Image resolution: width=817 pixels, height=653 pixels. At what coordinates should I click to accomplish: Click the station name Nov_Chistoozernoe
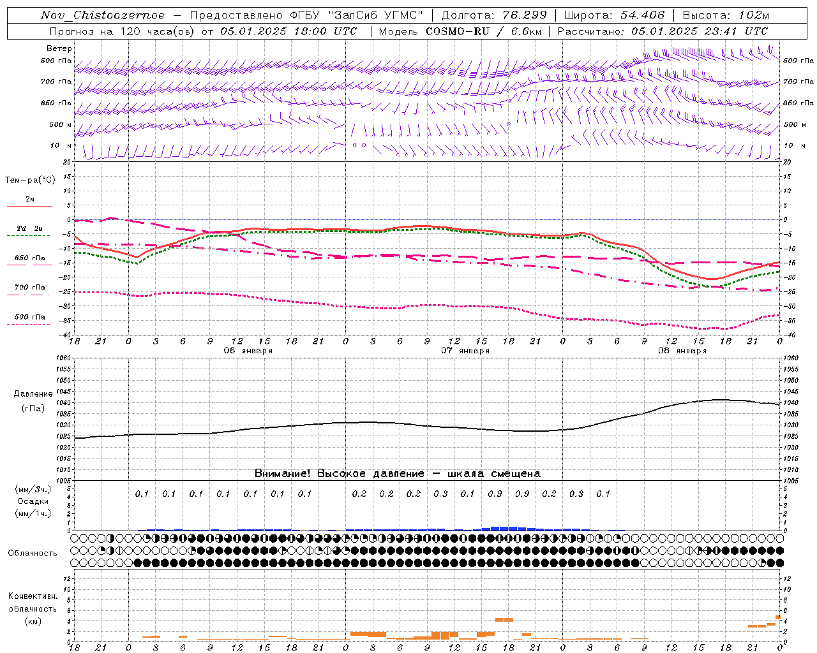tap(103, 15)
